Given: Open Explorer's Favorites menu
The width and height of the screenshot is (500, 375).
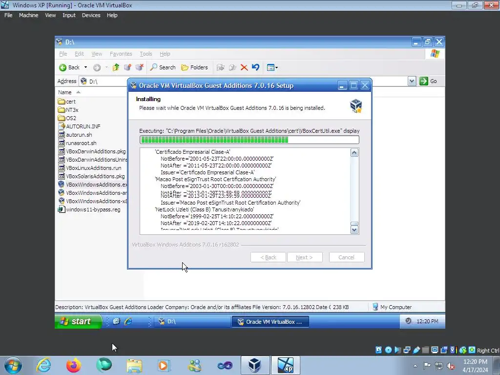Looking at the screenshot, I should [x=121, y=54].
